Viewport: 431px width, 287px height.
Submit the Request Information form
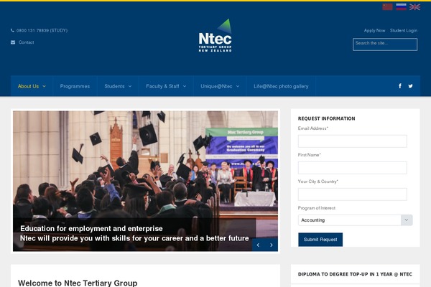click(320, 240)
